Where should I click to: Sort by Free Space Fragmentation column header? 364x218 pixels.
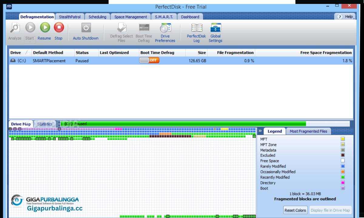pos(304,53)
